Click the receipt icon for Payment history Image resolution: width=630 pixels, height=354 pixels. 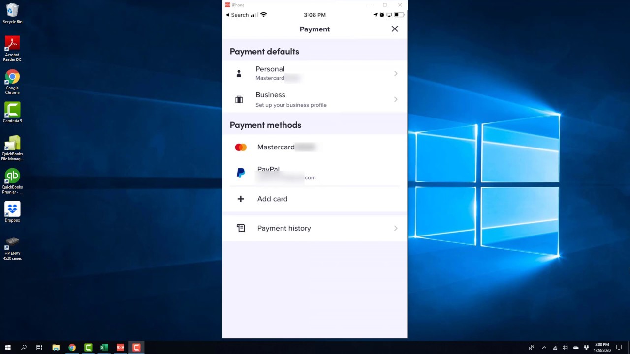tap(241, 228)
